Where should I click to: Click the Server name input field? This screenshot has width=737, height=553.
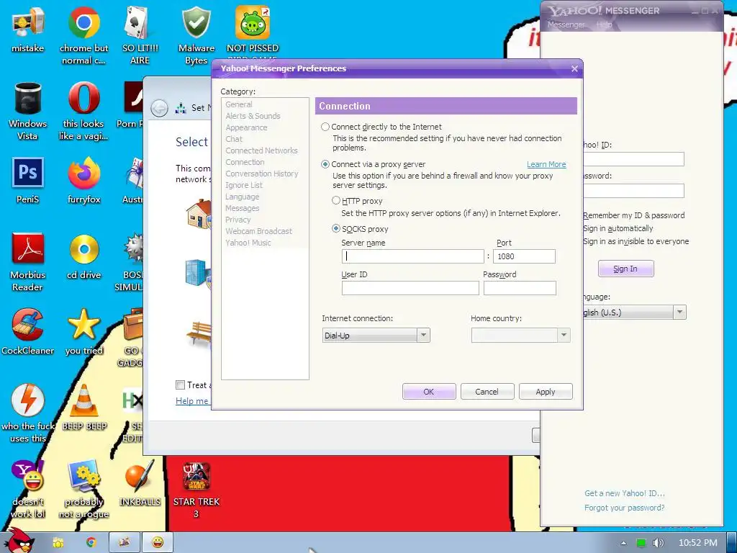(412, 256)
